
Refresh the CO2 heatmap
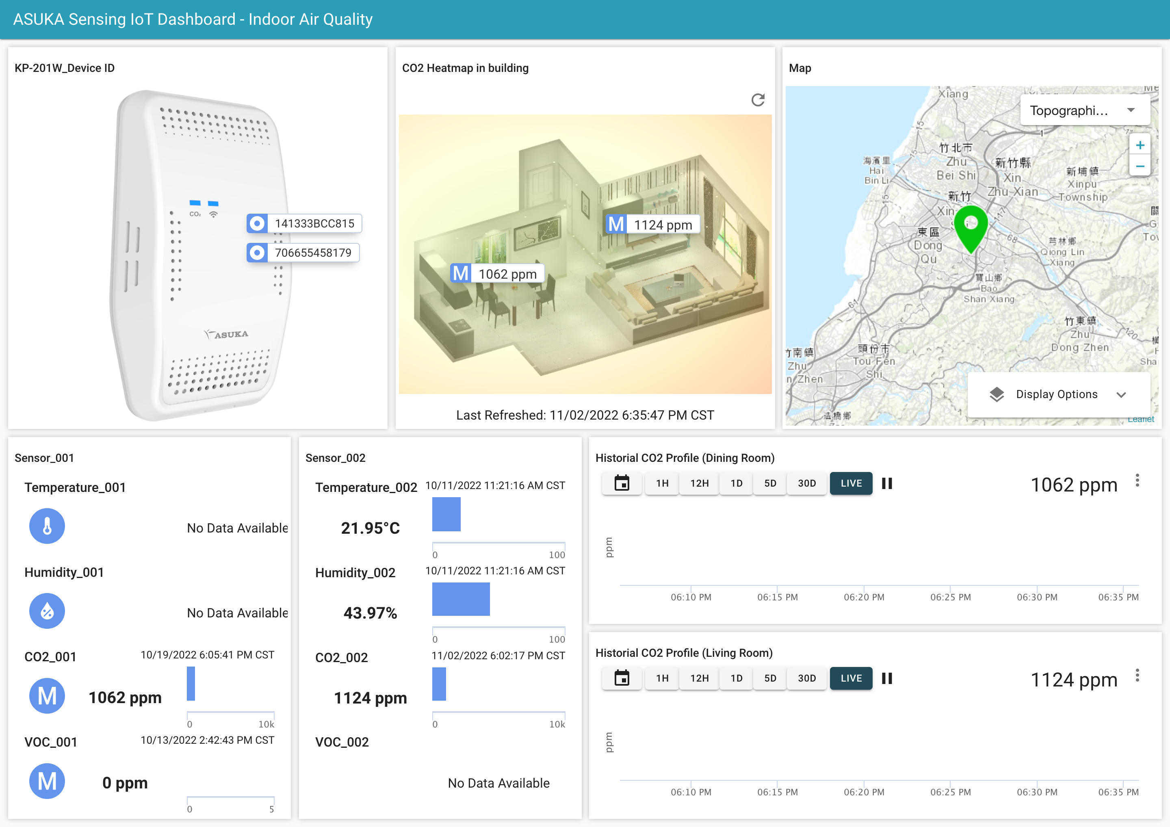[758, 100]
